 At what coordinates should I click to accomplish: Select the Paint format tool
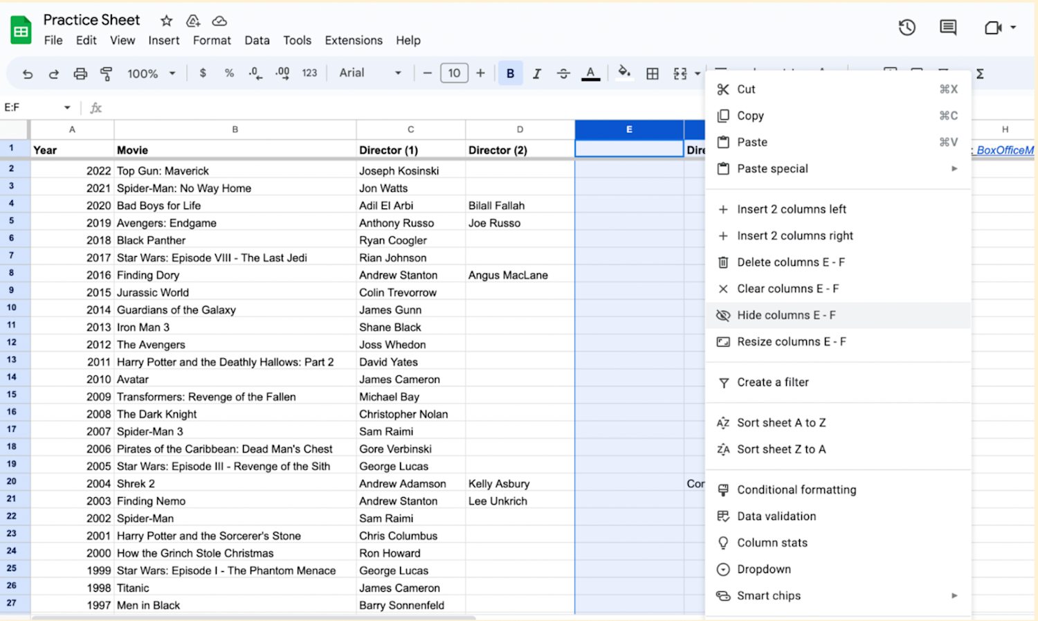tap(106, 73)
